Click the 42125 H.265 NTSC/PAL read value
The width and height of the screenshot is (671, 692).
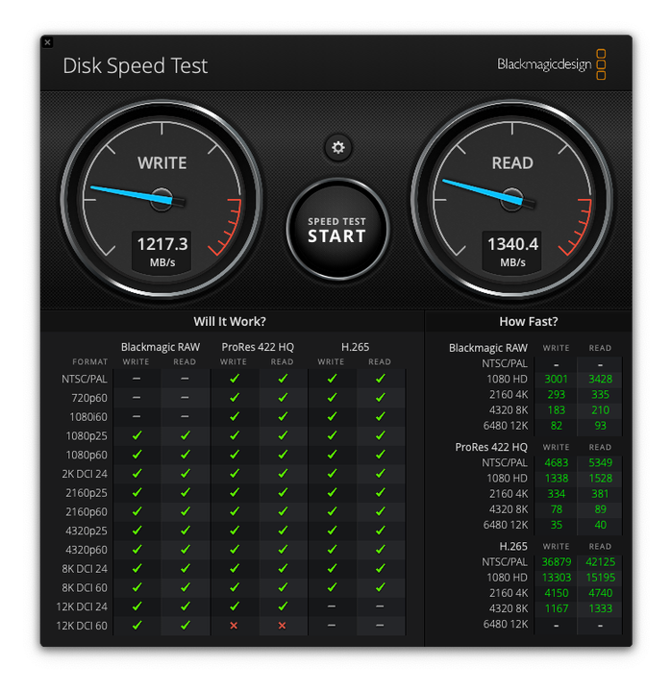pos(600,561)
